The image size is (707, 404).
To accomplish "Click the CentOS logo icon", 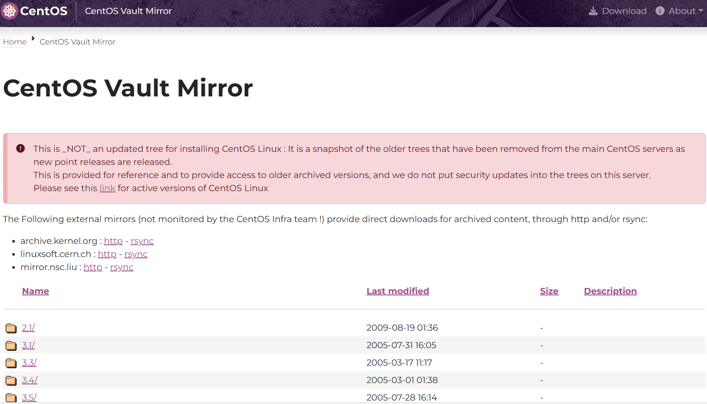I will coord(9,11).
